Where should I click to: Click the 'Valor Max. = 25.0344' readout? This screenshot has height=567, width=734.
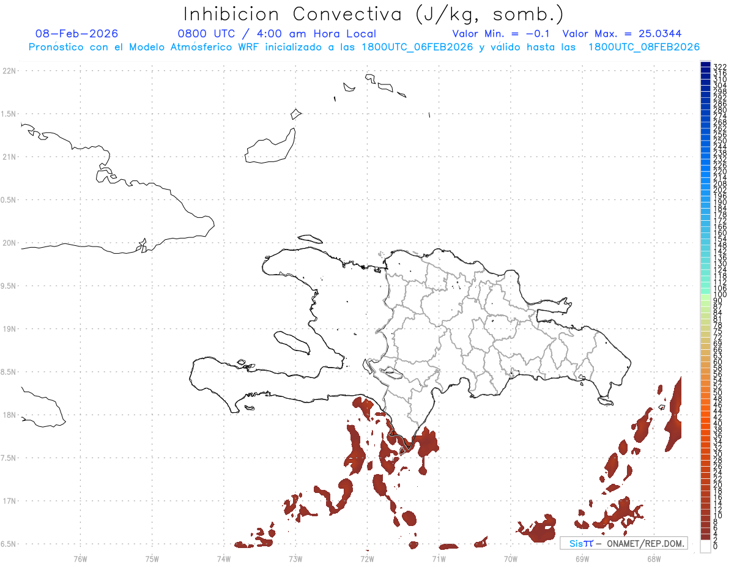[622, 34]
